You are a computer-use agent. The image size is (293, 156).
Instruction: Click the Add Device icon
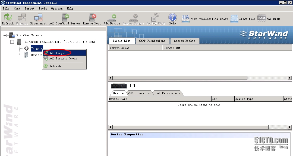point(112,18)
